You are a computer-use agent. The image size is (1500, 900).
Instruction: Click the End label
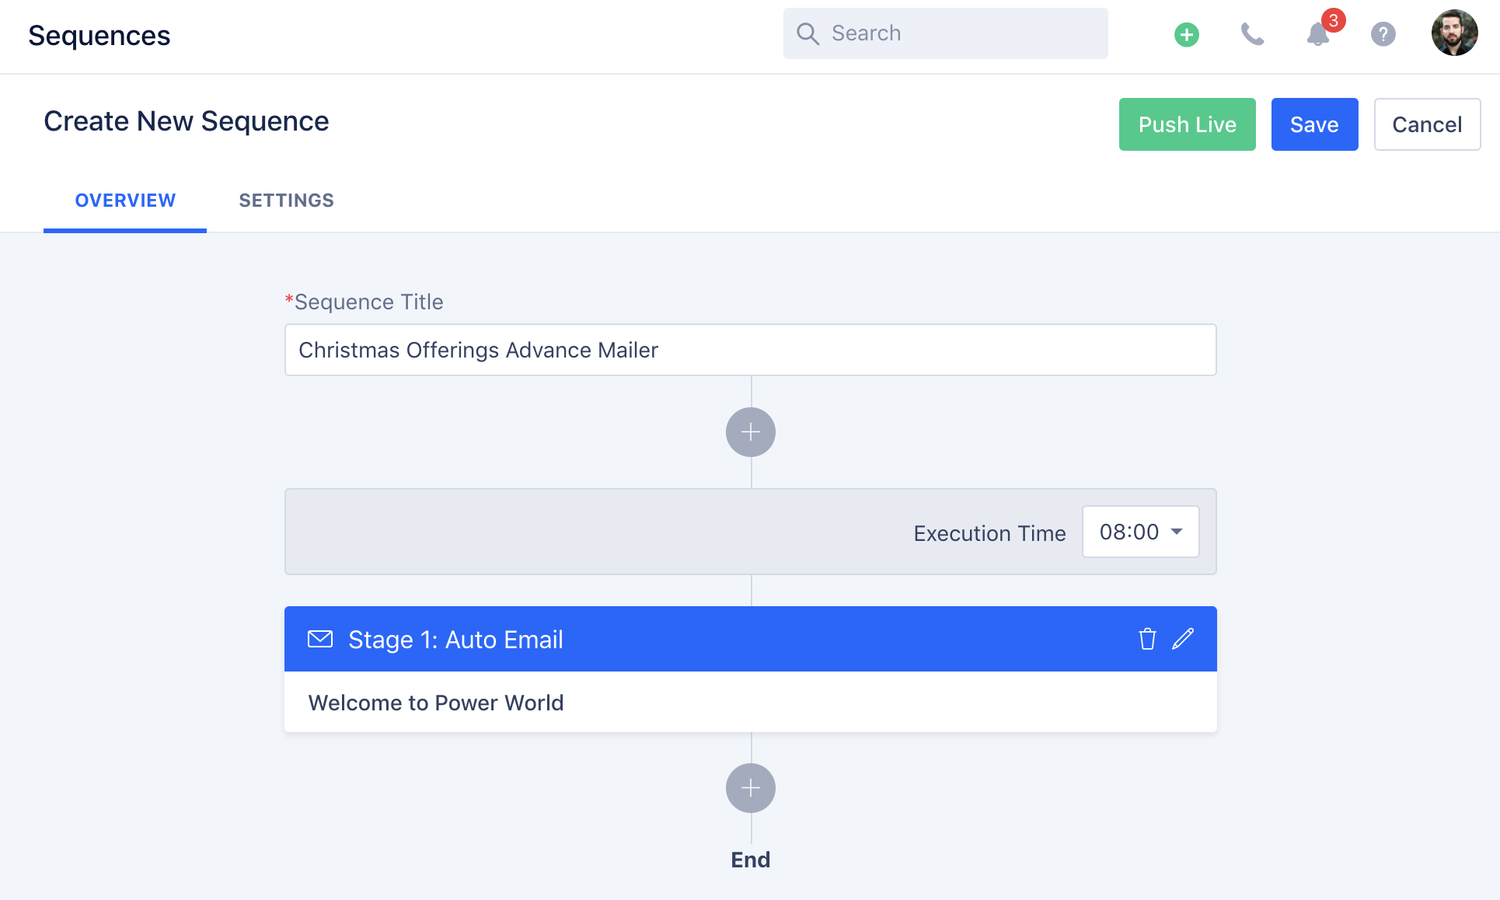(750, 860)
